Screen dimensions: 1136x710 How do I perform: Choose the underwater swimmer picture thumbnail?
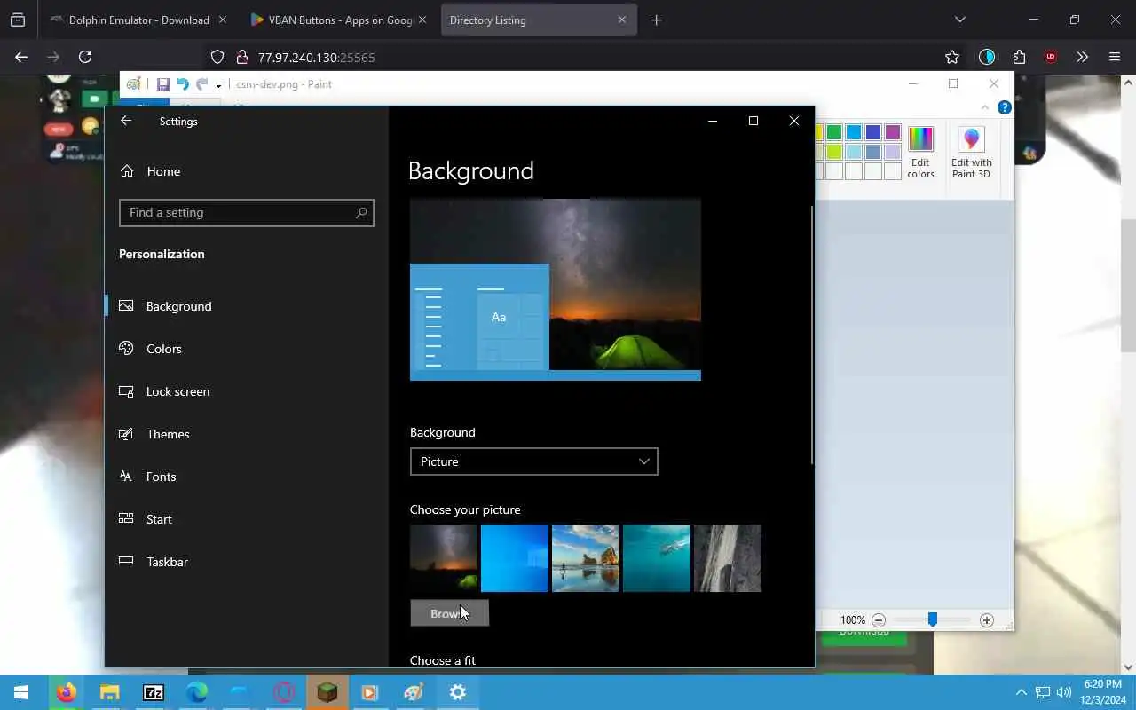657,558
